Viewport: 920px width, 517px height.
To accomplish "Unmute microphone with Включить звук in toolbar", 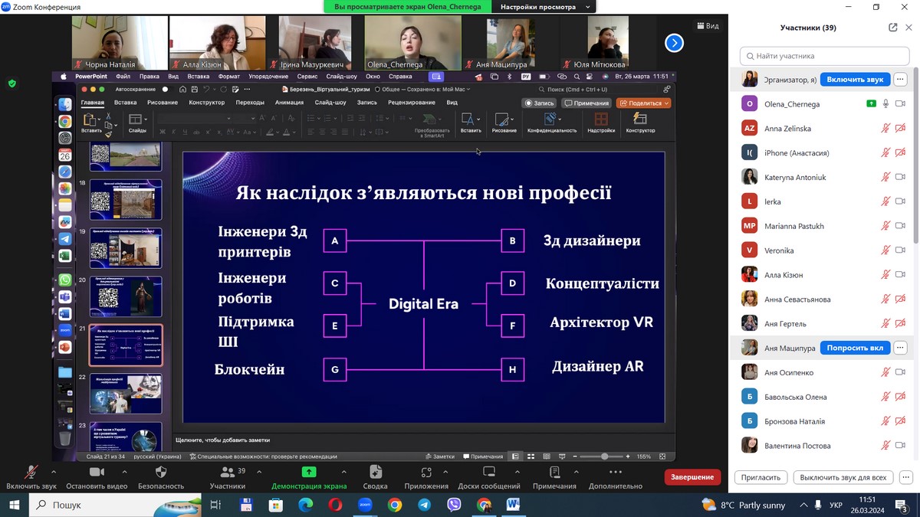I will [x=31, y=473].
